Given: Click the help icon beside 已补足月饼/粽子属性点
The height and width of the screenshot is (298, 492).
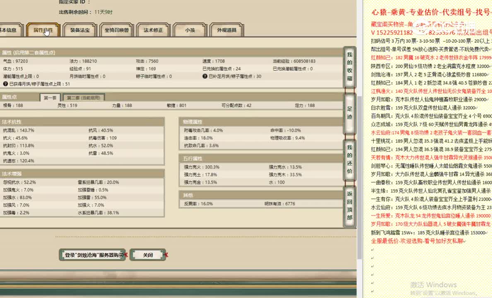Looking at the screenshot, I should [205, 76].
